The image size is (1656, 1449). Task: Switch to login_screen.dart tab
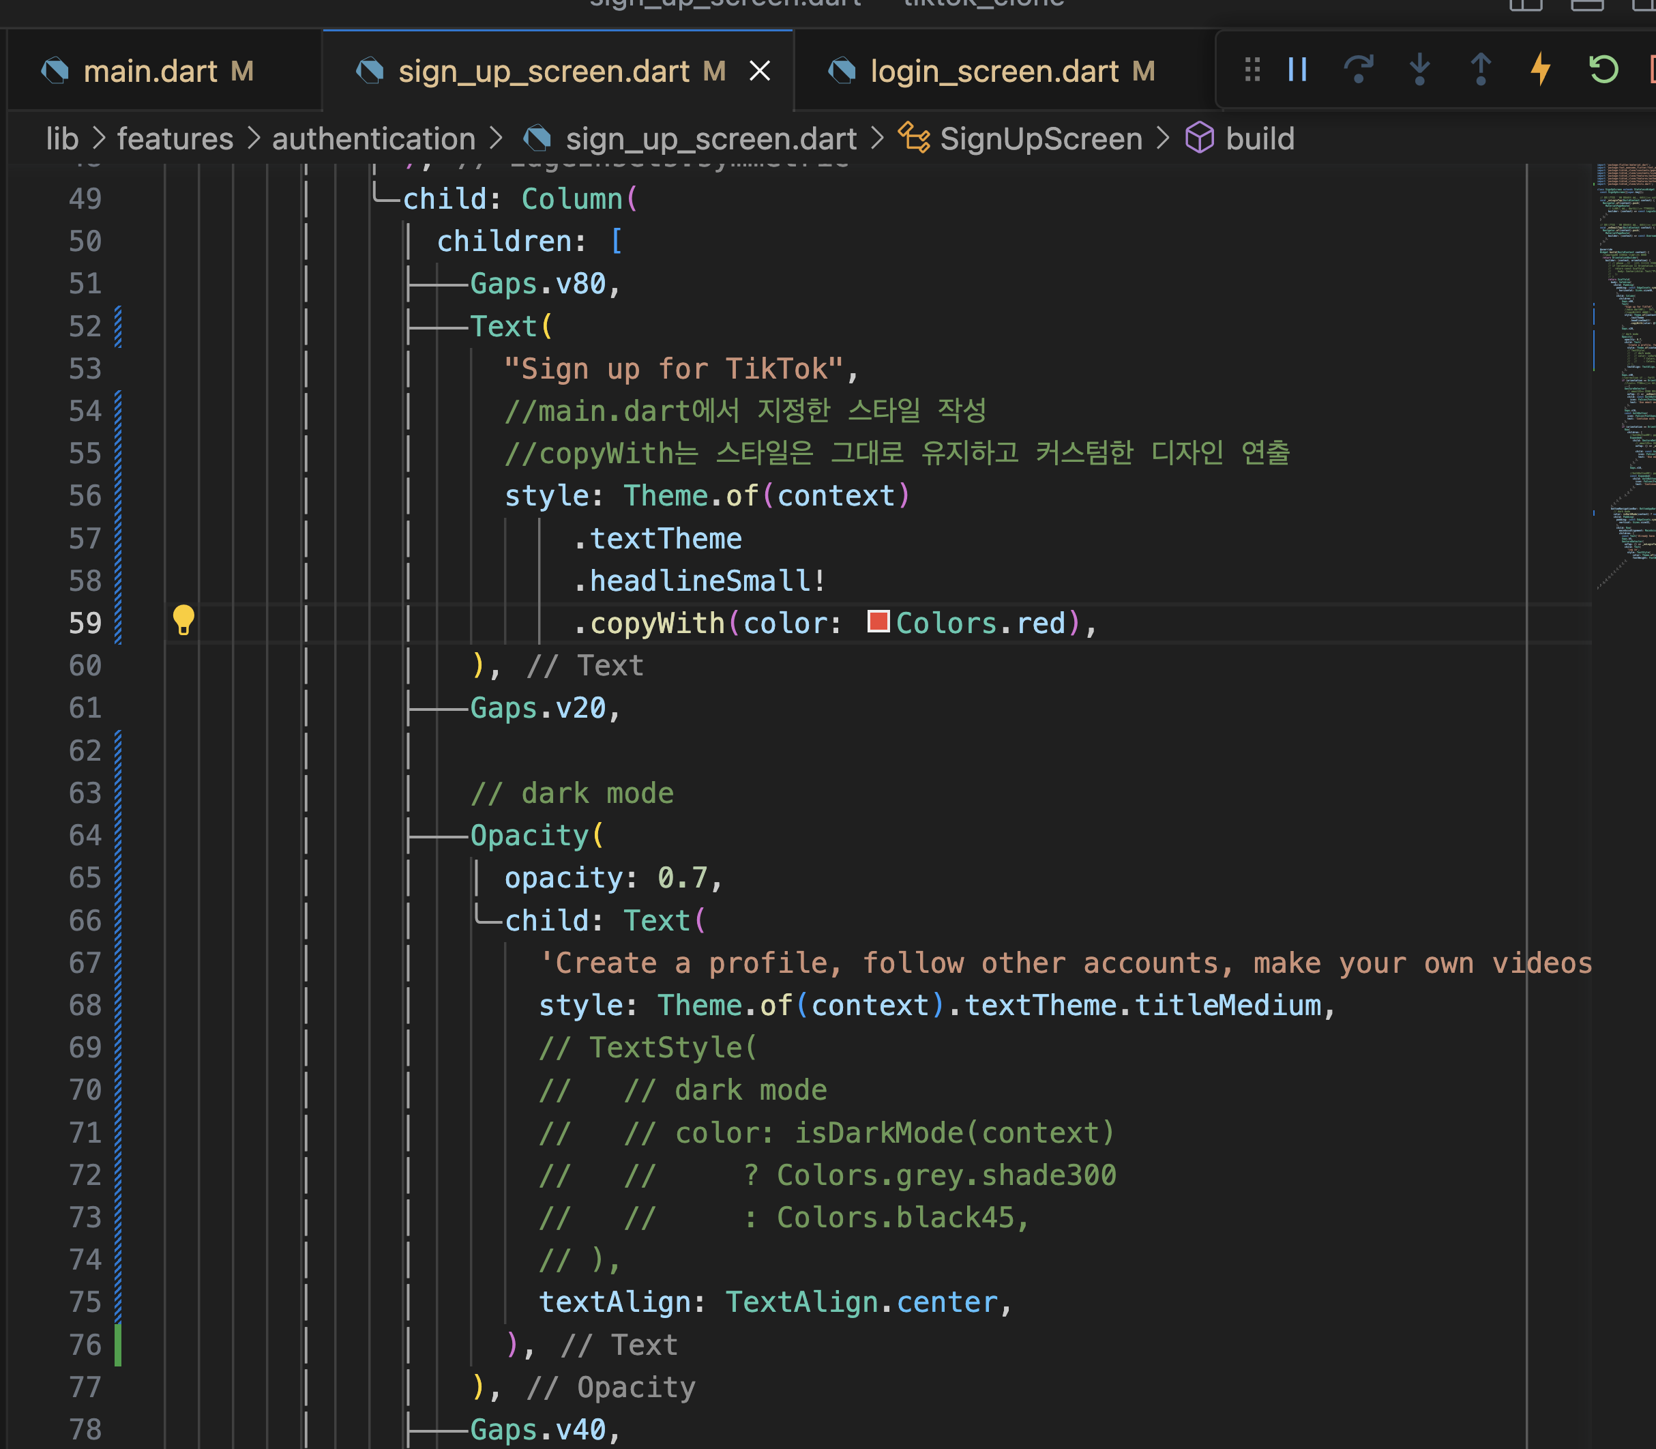(993, 71)
